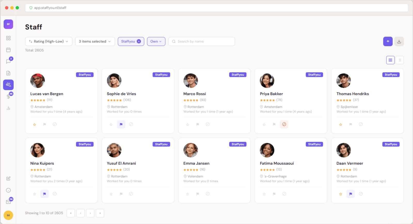Expand the 3 items selected dropdown
413x224 pixels.
(95, 41)
